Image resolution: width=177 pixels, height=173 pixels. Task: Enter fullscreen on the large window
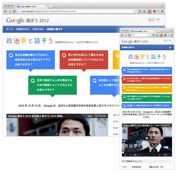tap(162, 6)
